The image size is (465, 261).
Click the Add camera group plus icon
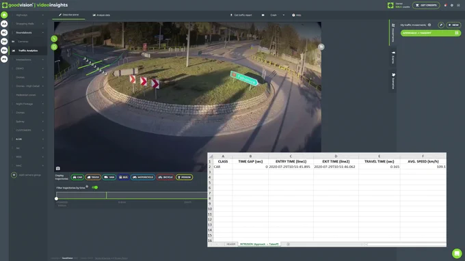tap(14, 175)
